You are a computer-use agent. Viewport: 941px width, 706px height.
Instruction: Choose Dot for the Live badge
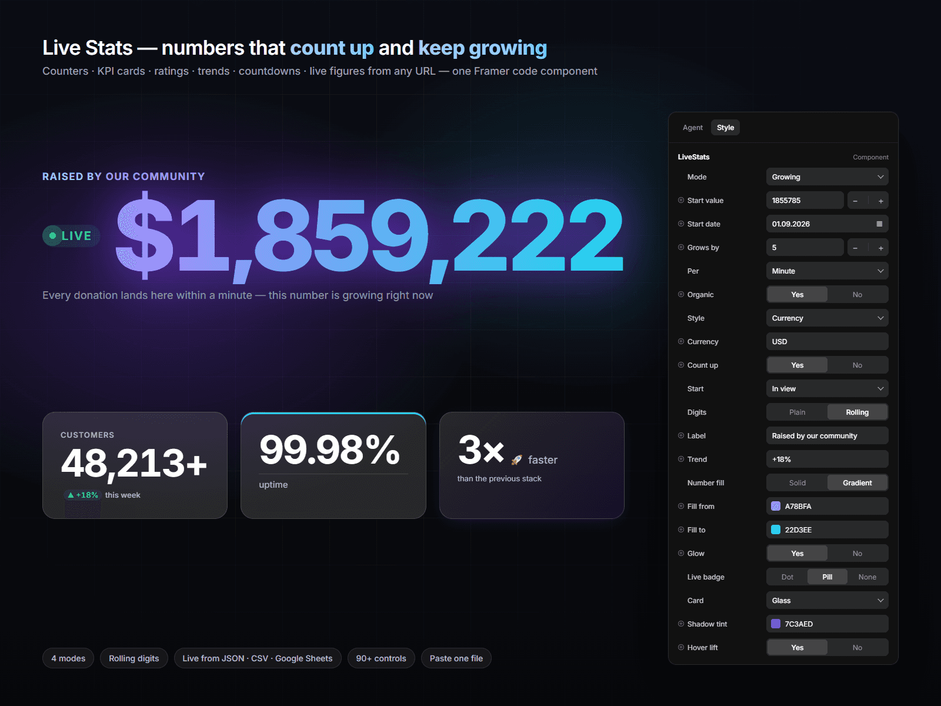787,577
